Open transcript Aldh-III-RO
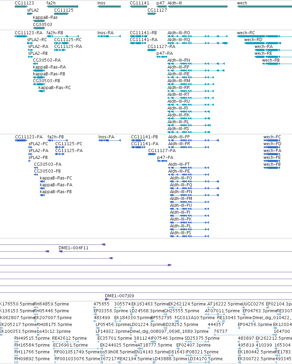Viewport: 292px width, 364px height. pyautogui.click(x=179, y=33)
